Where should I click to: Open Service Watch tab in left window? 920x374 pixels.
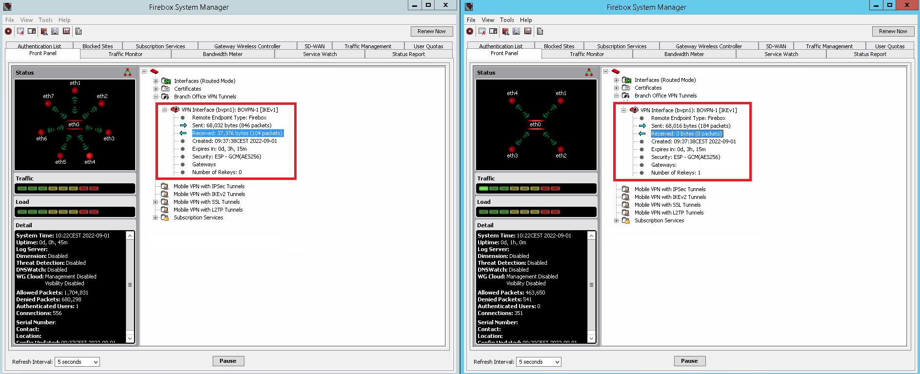tap(320, 54)
